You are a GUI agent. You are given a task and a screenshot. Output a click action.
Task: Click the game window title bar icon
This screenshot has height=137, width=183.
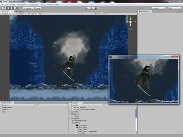(111, 57)
